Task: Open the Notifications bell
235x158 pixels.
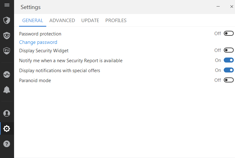Action: click(7, 90)
